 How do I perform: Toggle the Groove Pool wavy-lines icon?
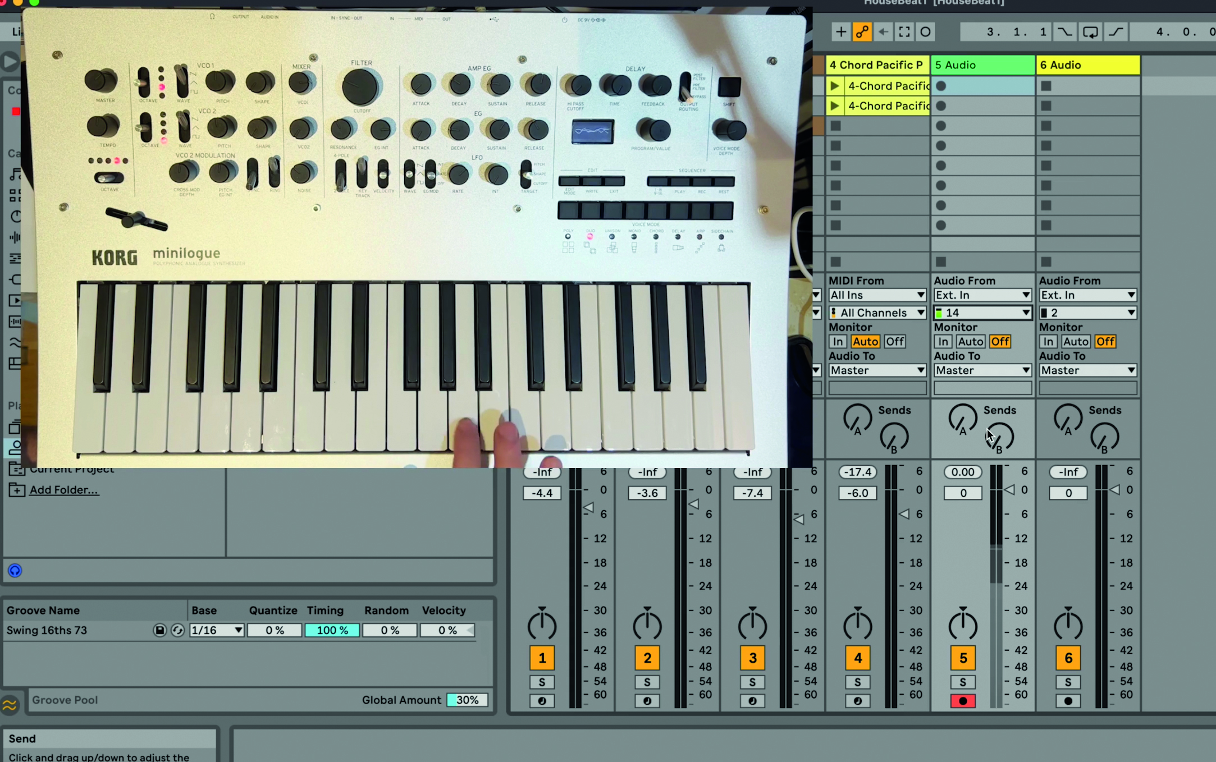click(x=10, y=705)
